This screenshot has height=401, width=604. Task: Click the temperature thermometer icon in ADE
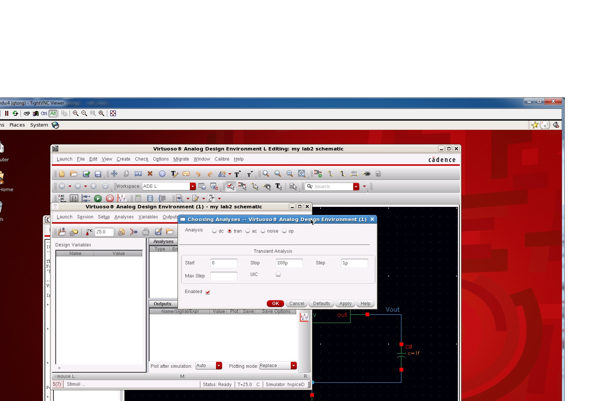(89, 232)
